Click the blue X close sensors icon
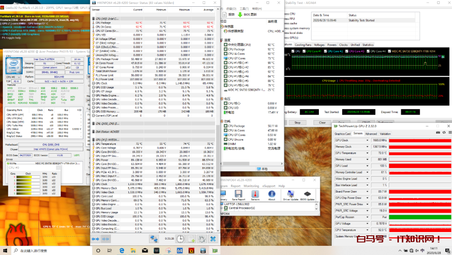Viewport: 452px width, 255px height. 213,239
